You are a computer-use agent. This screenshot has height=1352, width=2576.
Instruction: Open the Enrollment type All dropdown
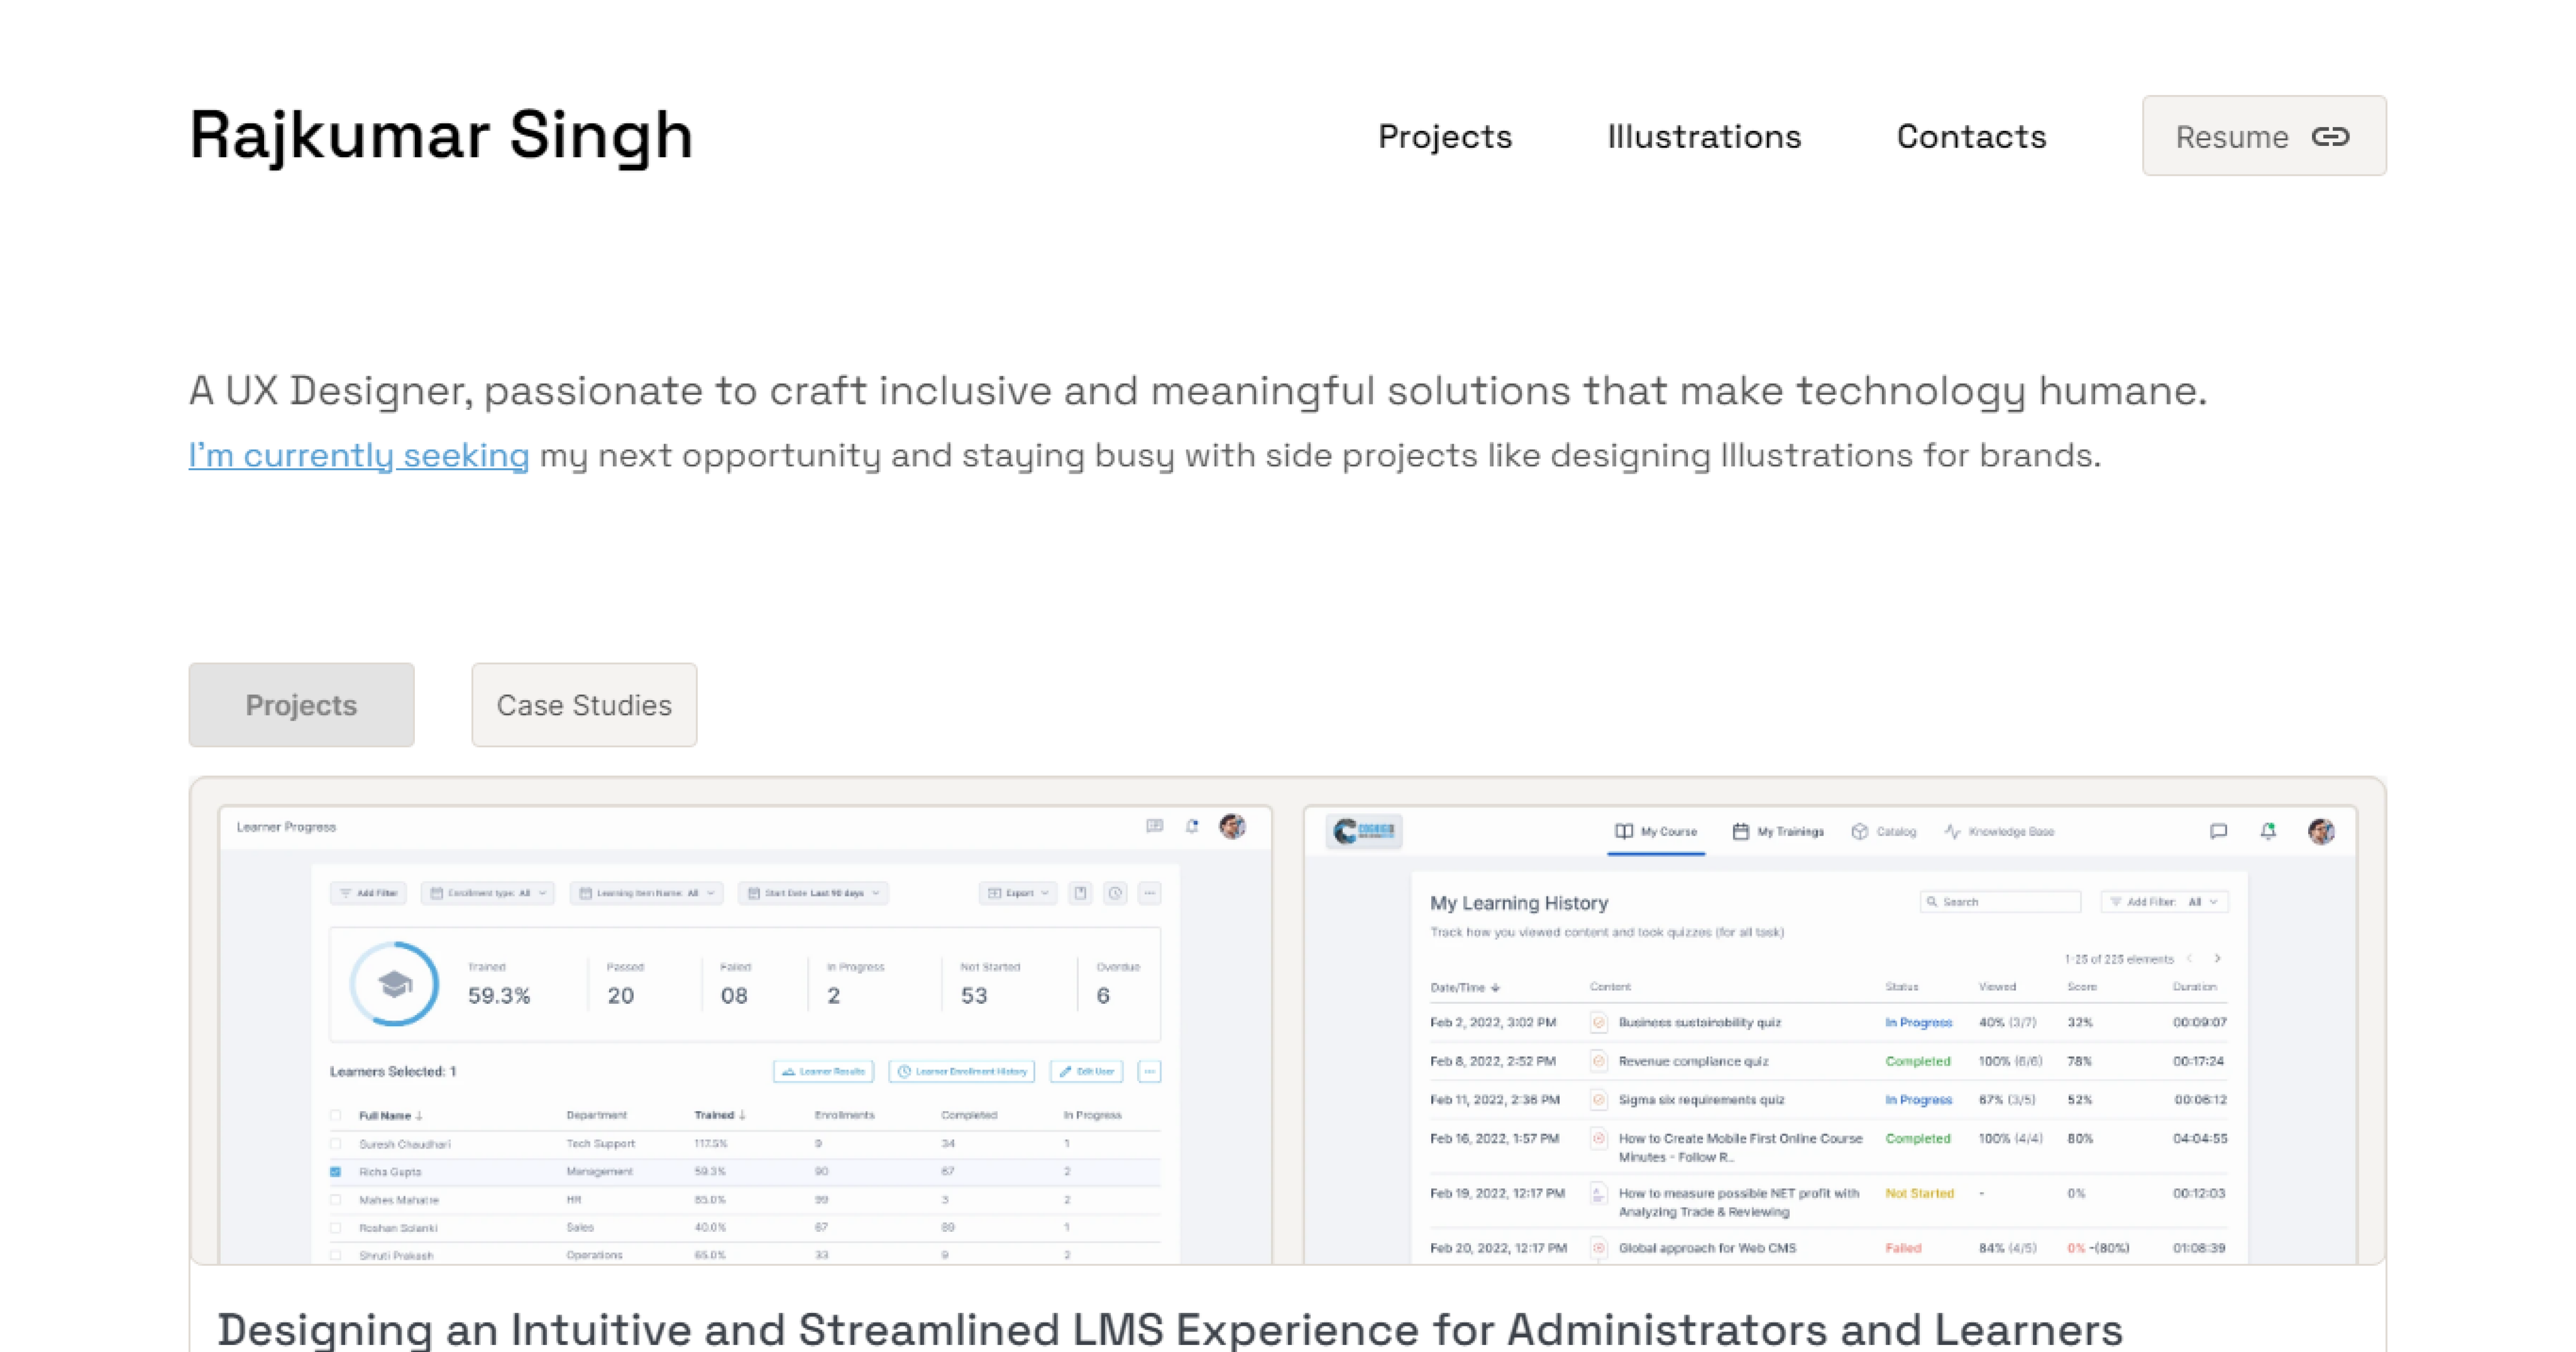pyautogui.click(x=489, y=893)
